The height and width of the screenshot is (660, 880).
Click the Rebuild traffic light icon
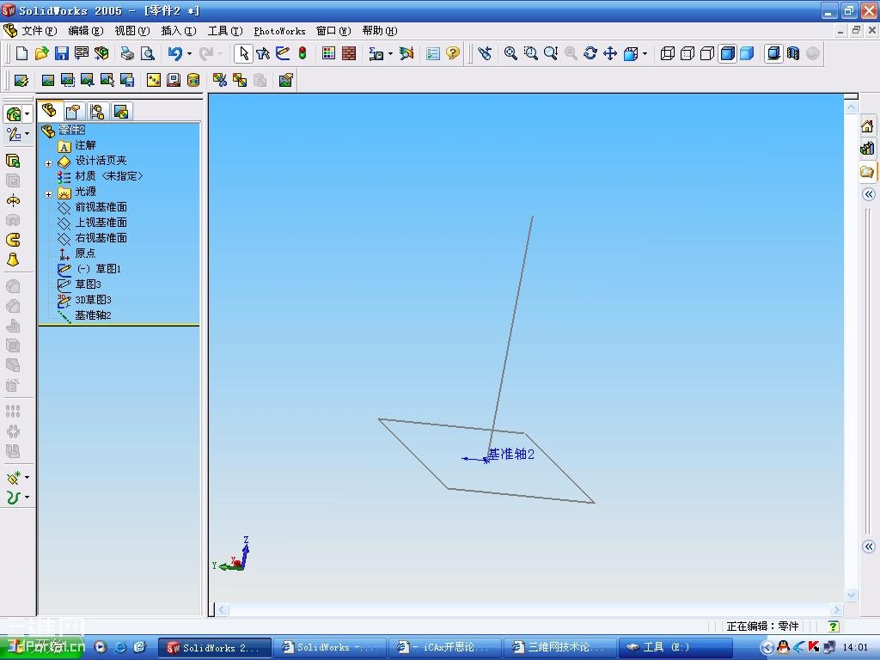tap(302, 53)
